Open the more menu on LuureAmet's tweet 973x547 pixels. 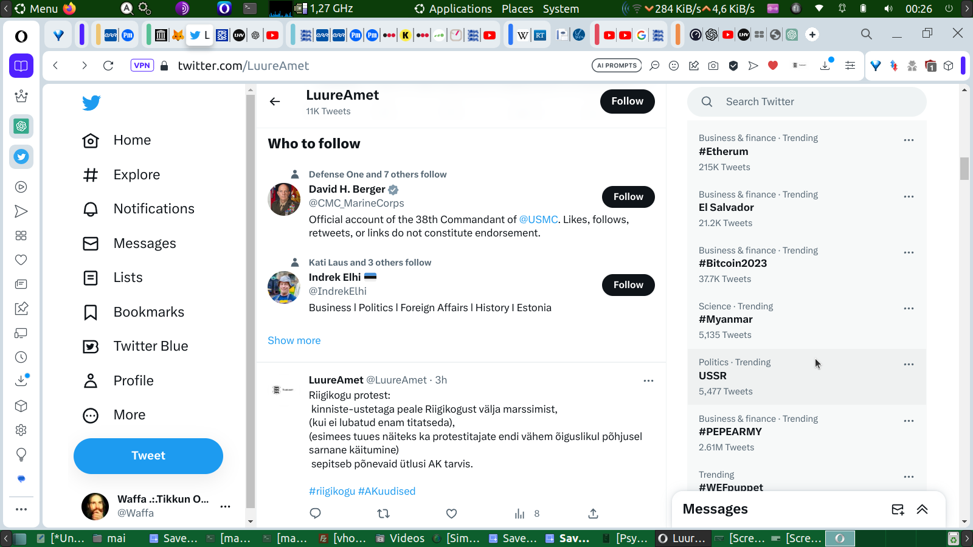click(x=648, y=380)
